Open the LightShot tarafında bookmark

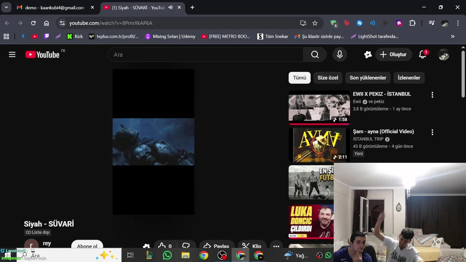coord(375,36)
